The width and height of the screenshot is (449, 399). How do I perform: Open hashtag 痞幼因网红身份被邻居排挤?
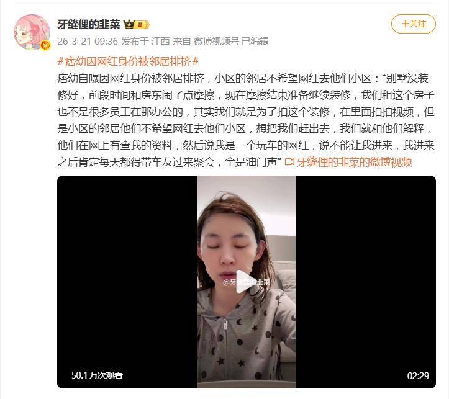pos(128,61)
